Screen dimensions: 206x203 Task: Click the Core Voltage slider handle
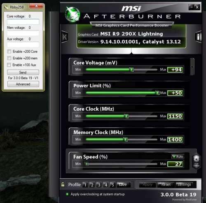coord(132,69)
